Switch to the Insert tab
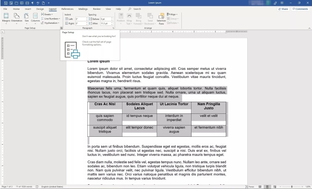This screenshot has height=189, width=312. pyautogui.click(x=28, y=9)
